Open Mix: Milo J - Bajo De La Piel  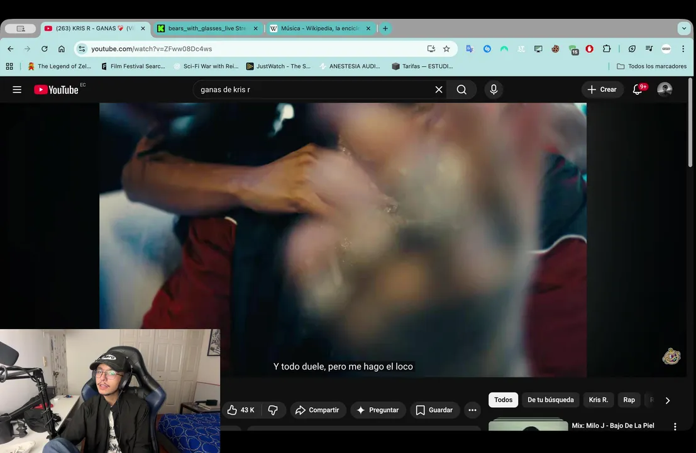(x=613, y=425)
